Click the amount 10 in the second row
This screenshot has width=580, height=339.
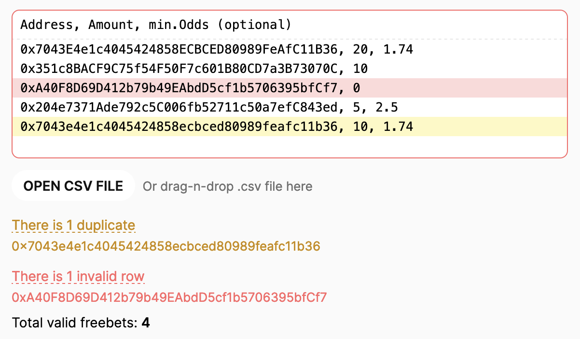point(360,69)
